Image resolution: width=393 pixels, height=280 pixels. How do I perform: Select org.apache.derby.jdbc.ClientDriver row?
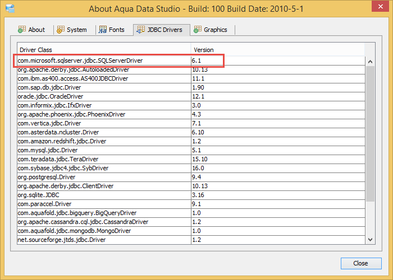click(x=191, y=186)
